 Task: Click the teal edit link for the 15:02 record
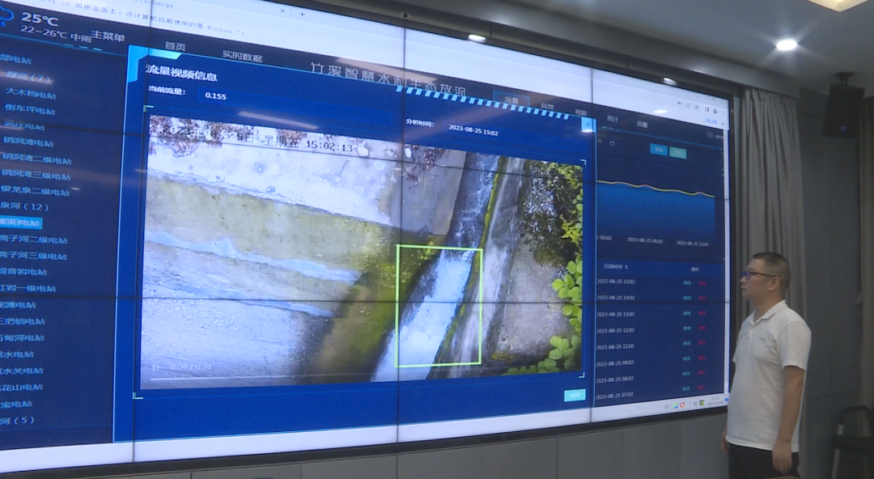coord(687,282)
